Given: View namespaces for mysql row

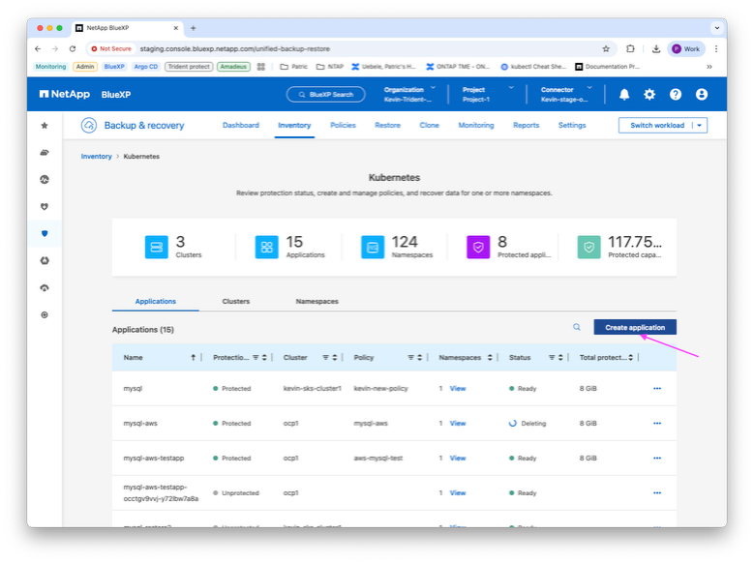Looking at the screenshot, I should [458, 389].
